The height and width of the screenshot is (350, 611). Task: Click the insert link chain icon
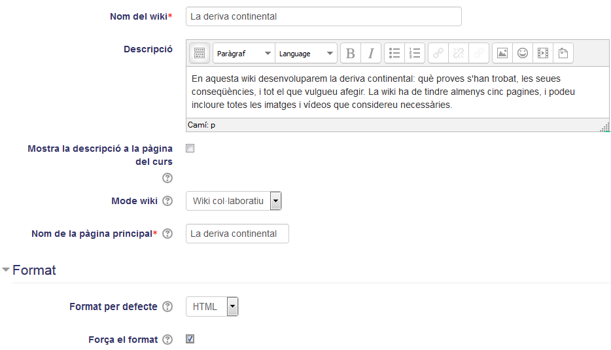point(438,53)
